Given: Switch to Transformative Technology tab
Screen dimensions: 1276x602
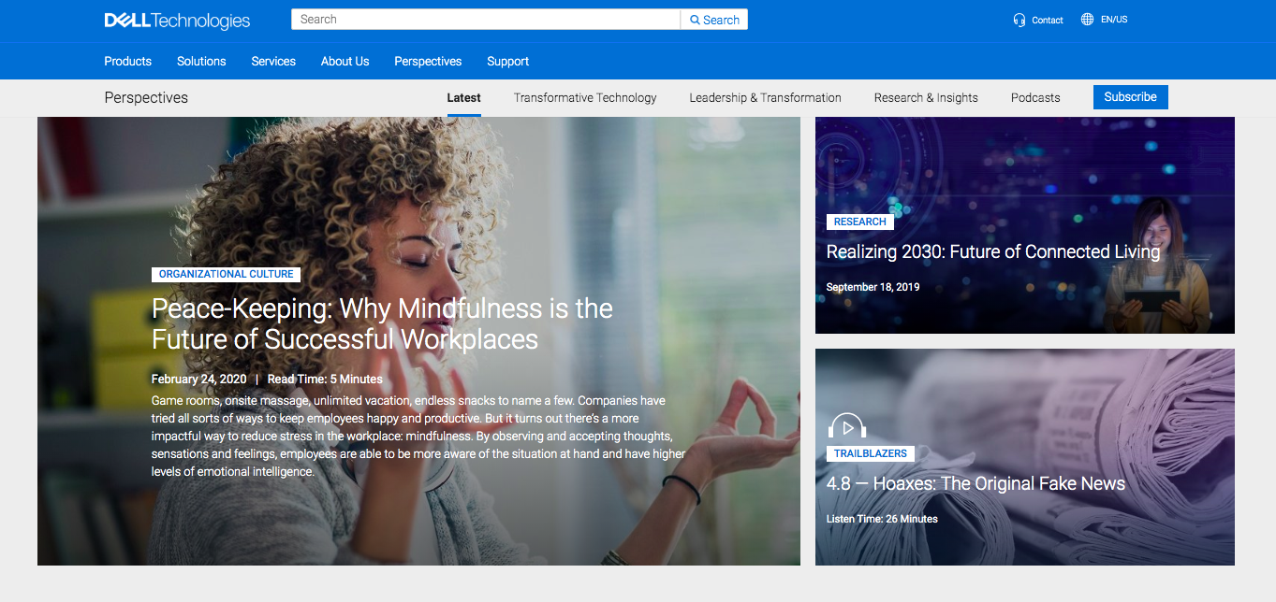Looking at the screenshot, I should (585, 98).
